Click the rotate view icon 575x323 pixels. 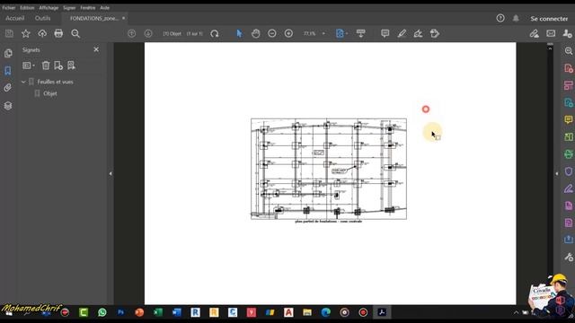pyautogui.click(x=215, y=34)
